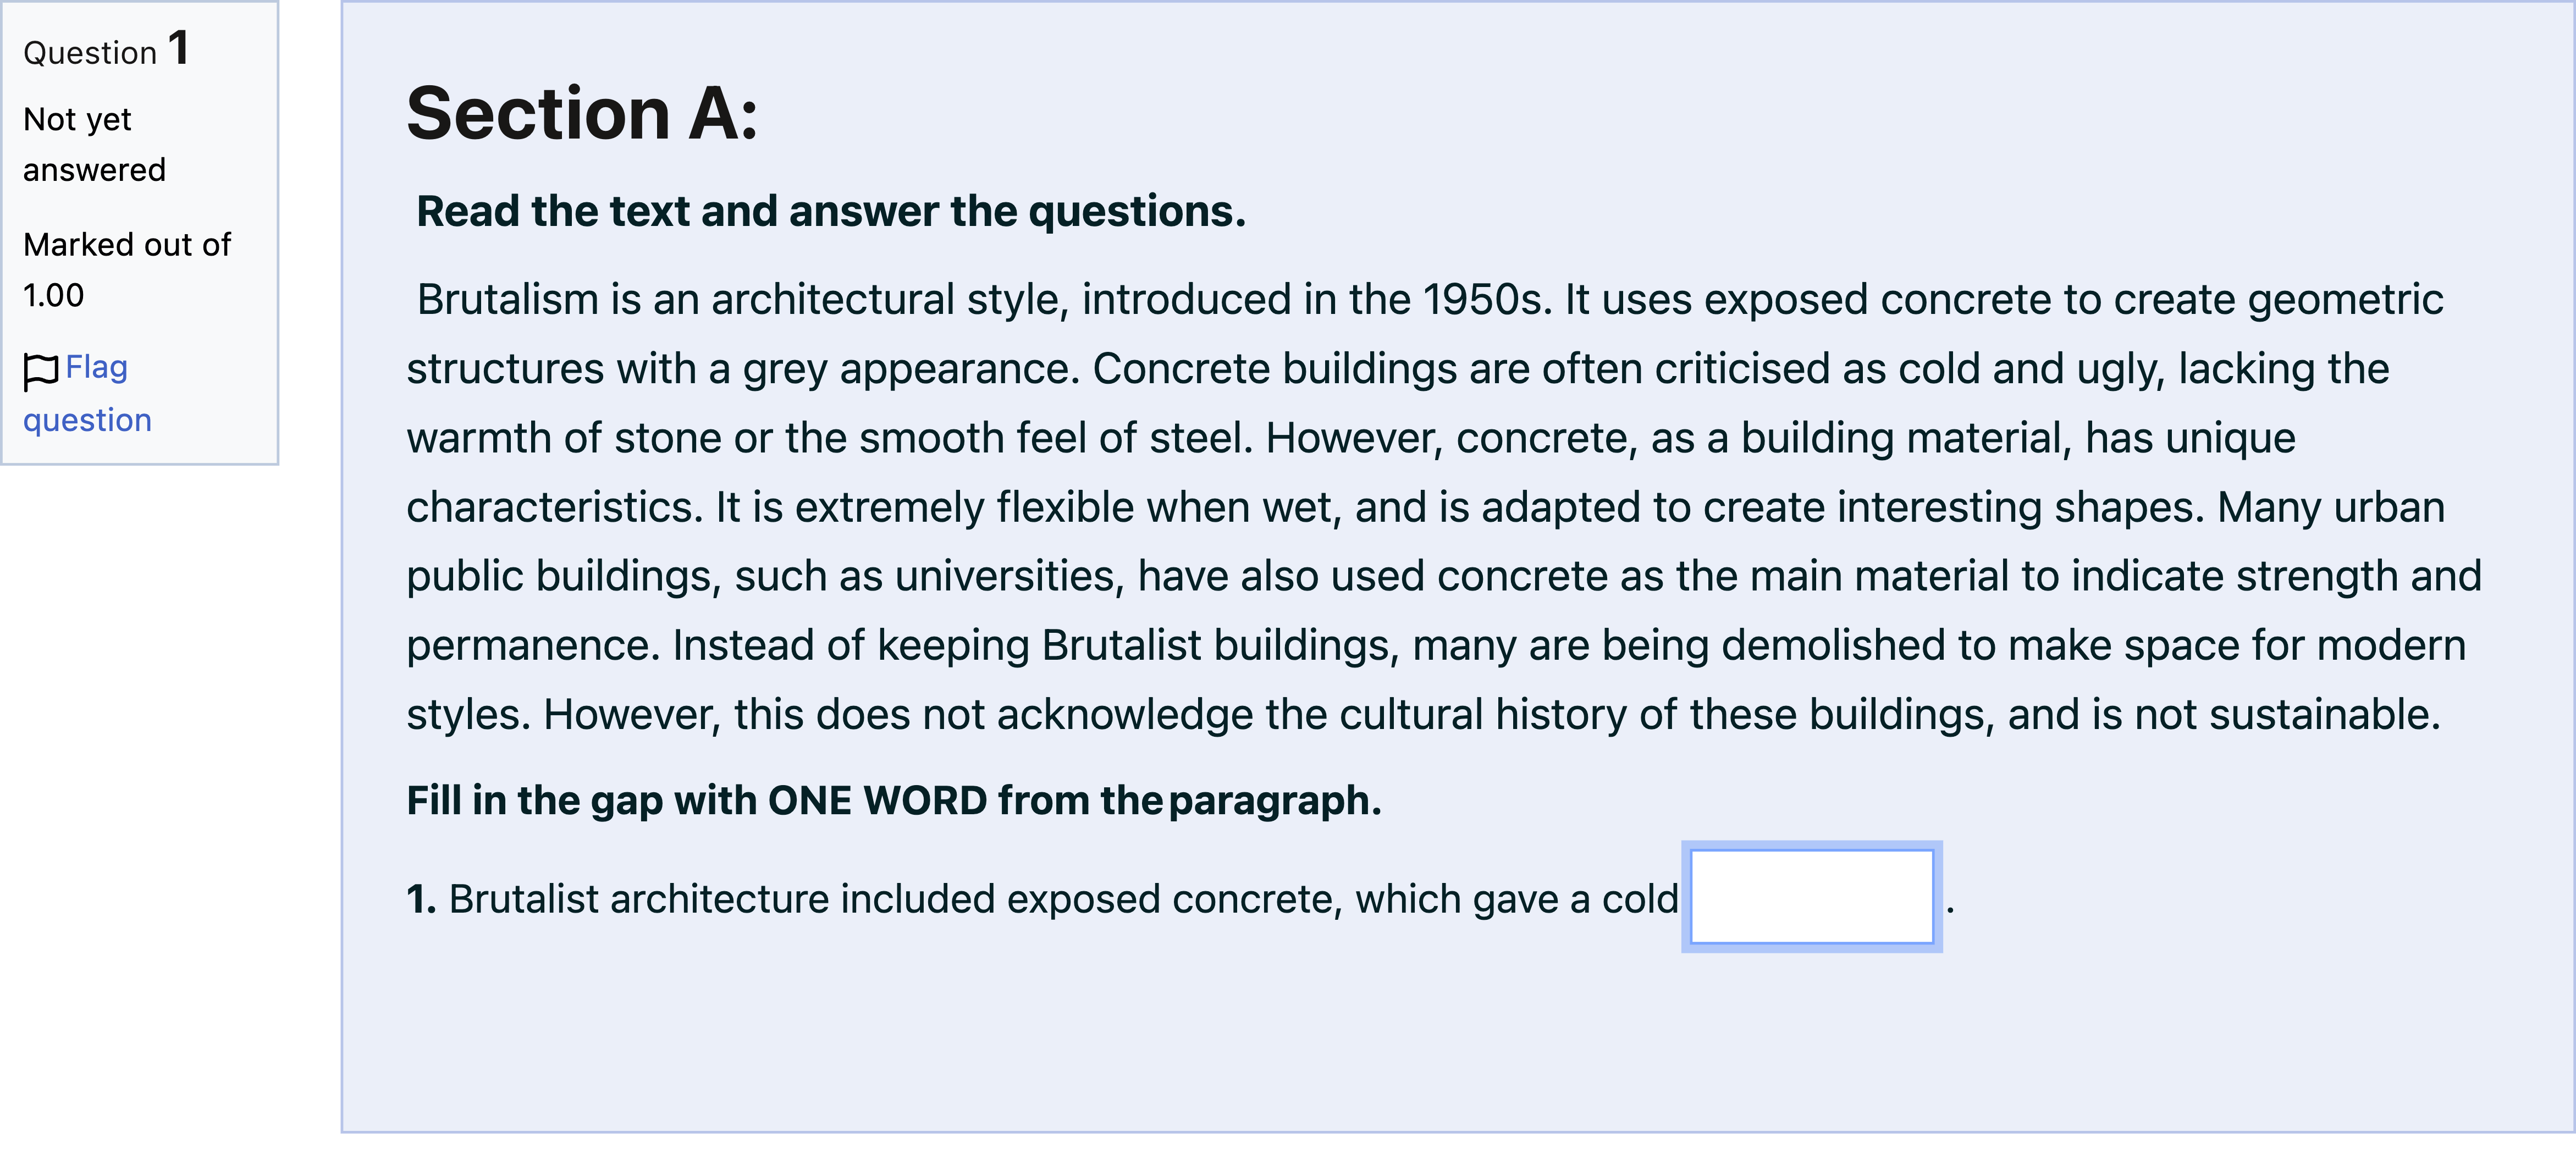Select the large question number 1

[x=179, y=47]
